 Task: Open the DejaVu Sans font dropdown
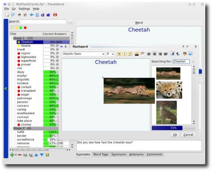coord(84,54)
